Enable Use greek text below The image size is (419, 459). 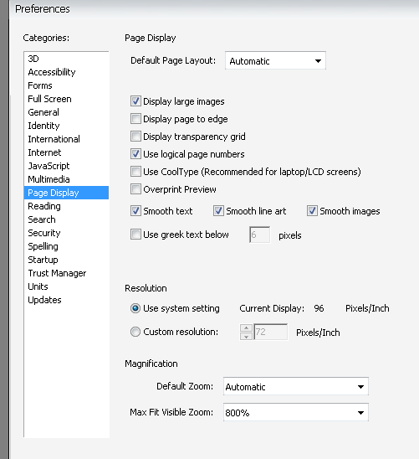point(135,235)
